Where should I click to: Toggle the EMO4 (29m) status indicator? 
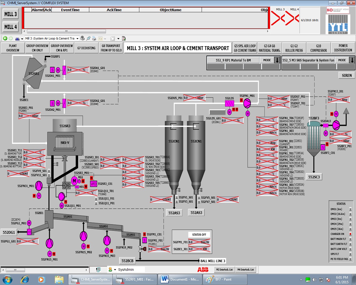tap(350, 224)
